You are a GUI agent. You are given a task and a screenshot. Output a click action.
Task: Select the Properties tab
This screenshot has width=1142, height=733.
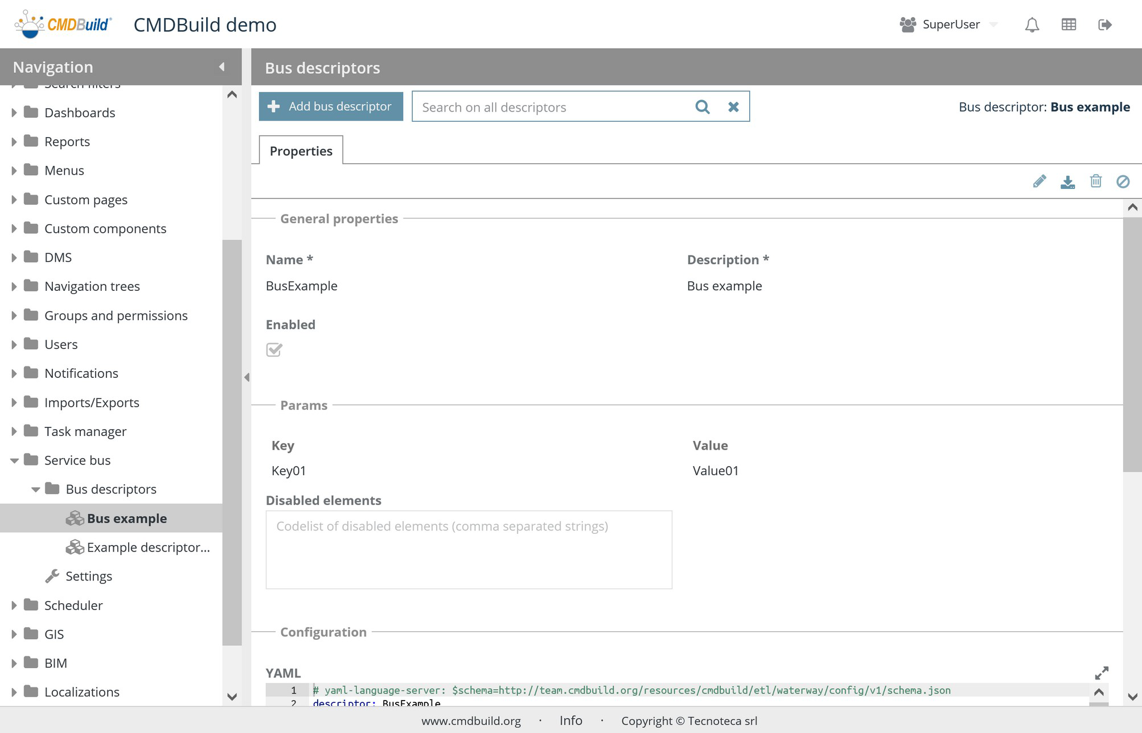pos(301,151)
